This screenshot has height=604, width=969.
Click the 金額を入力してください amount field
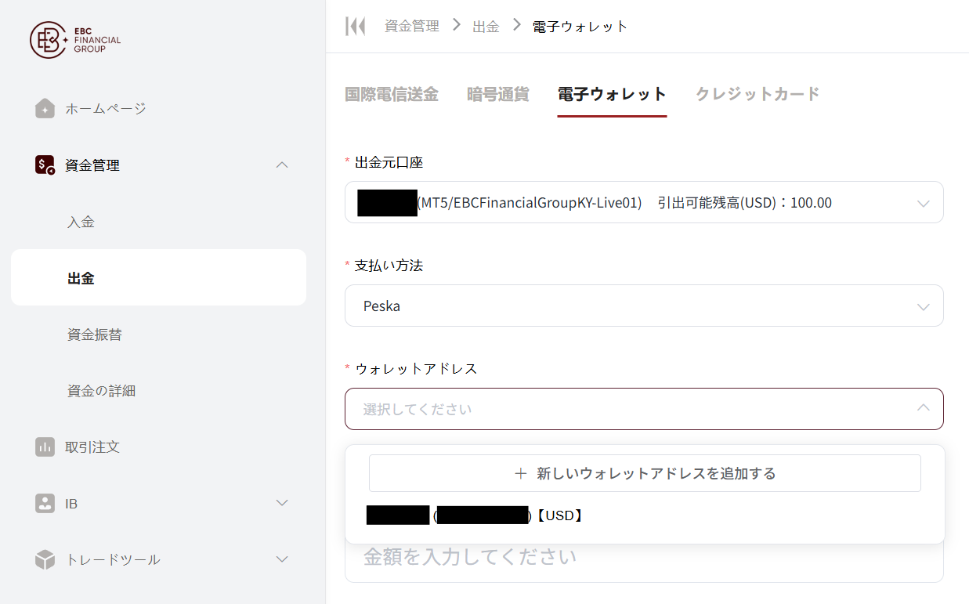point(644,559)
